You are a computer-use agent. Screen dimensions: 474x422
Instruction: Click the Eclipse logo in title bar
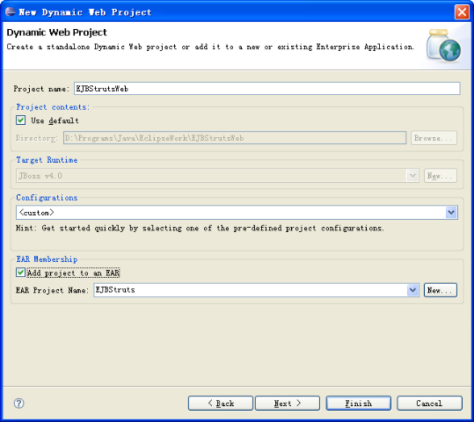point(11,11)
